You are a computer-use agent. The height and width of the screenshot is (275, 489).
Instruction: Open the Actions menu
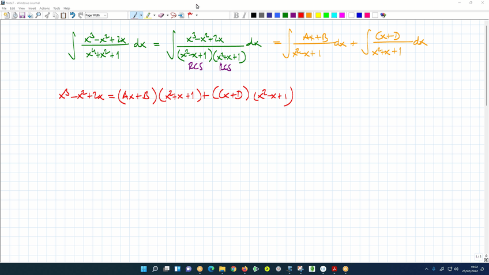click(x=44, y=9)
